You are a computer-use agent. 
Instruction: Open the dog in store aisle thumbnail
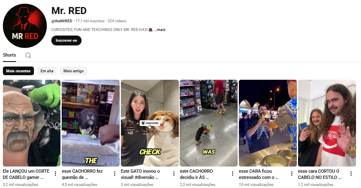point(209,123)
